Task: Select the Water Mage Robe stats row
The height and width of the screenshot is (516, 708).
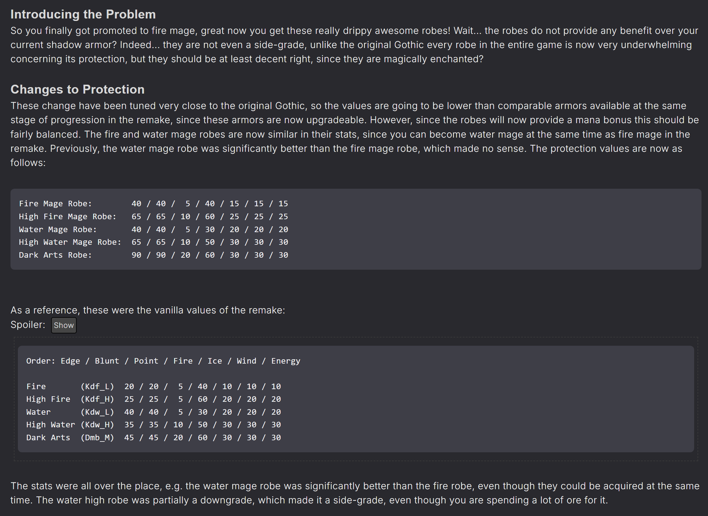Action: click(153, 229)
